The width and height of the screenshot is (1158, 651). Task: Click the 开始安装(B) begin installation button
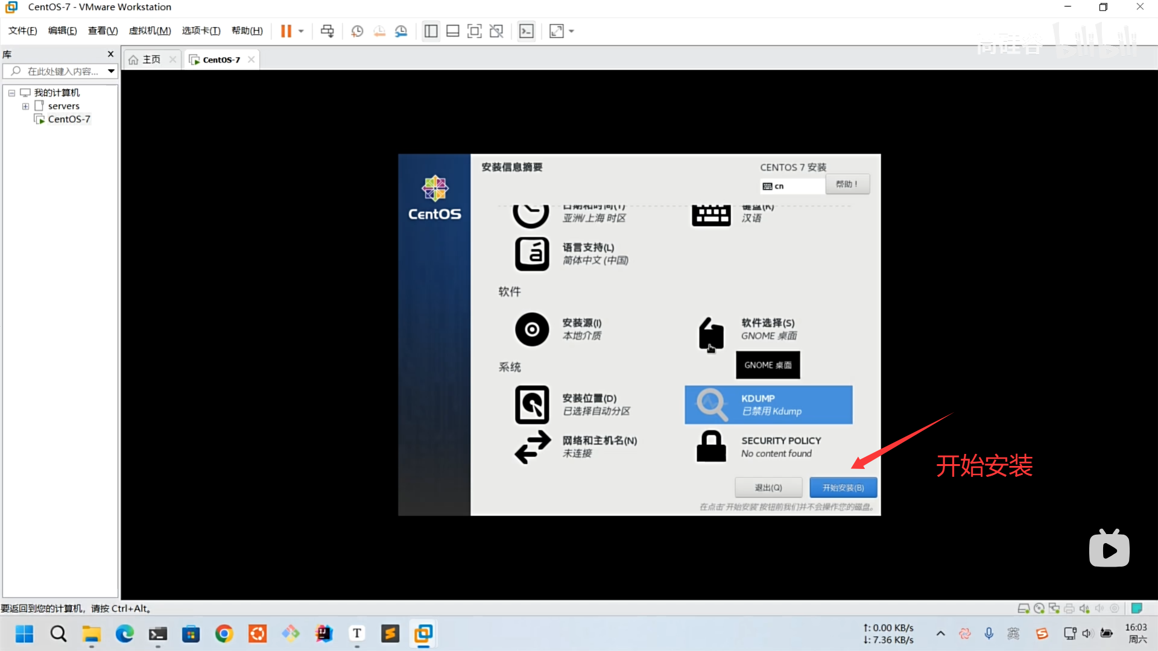[843, 488]
